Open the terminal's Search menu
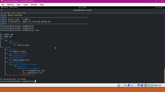The width and height of the screenshot is (165, 92). click(x=13, y=13)
